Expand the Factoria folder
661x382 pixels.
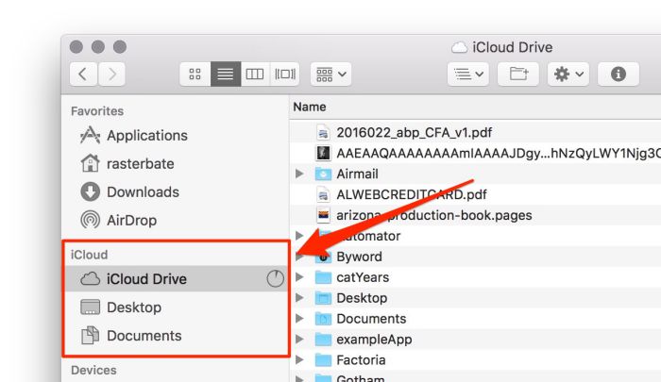299,359
